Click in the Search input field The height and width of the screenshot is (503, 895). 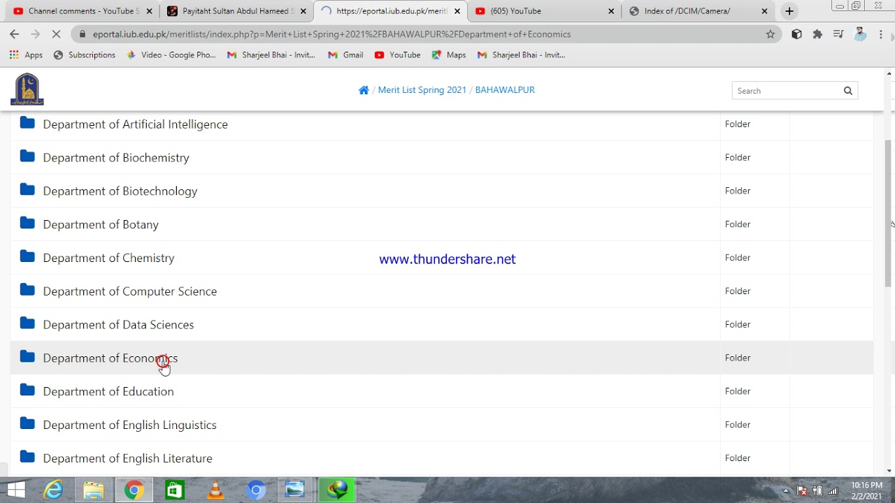point(786,90)
